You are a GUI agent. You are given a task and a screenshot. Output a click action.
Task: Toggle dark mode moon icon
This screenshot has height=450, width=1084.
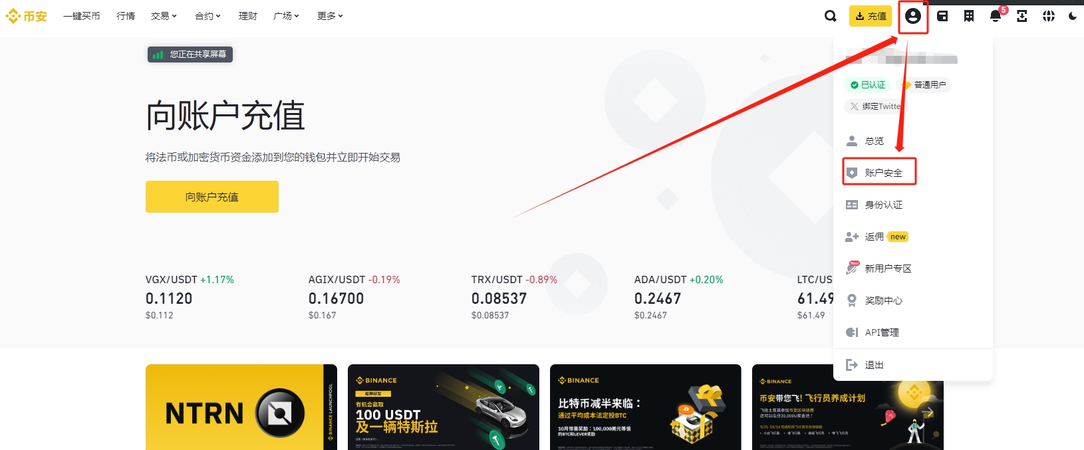(1073, 16)
